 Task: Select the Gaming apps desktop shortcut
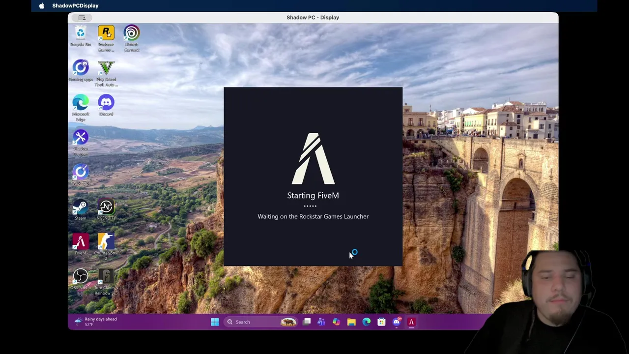(x=81, y=71)
